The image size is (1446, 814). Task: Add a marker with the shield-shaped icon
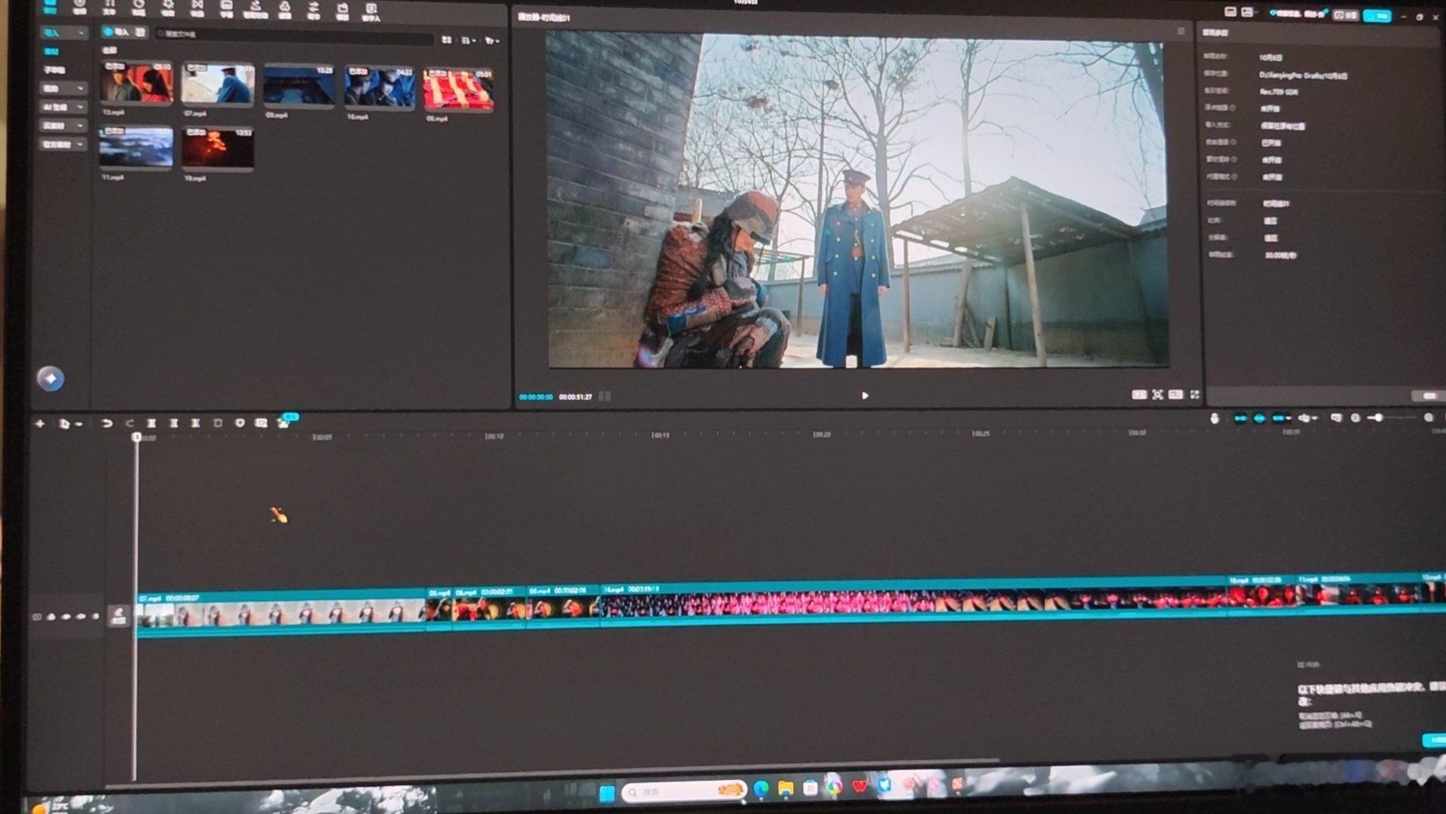[x=240, y=424]
